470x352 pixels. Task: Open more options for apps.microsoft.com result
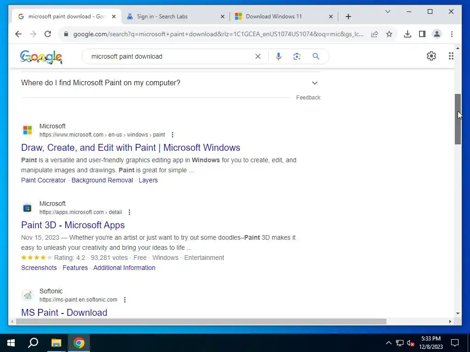click(129, 212)
